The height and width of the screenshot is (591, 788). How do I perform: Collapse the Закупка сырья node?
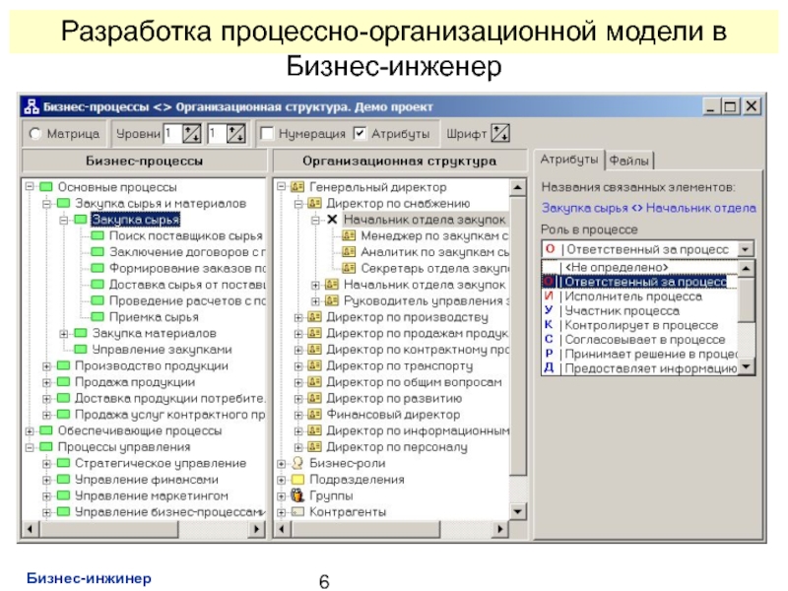(x=64, y=220)
